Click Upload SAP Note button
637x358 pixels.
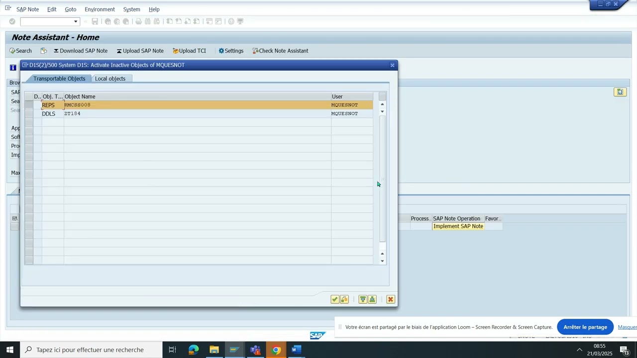click(x=140, y=51)
